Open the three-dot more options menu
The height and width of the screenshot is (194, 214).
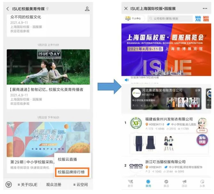[x=205, y=9]
